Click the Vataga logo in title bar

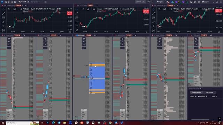pos(2,2)
